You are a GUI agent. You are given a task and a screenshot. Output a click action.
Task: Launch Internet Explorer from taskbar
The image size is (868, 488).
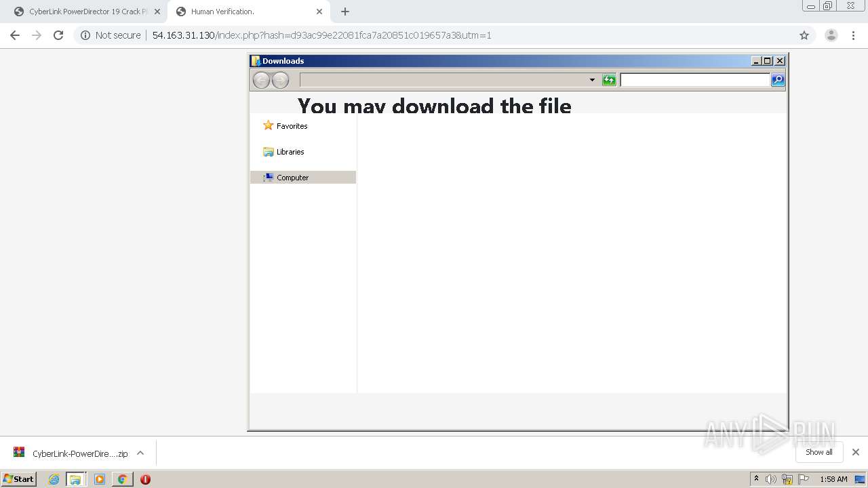click(54, 479)
